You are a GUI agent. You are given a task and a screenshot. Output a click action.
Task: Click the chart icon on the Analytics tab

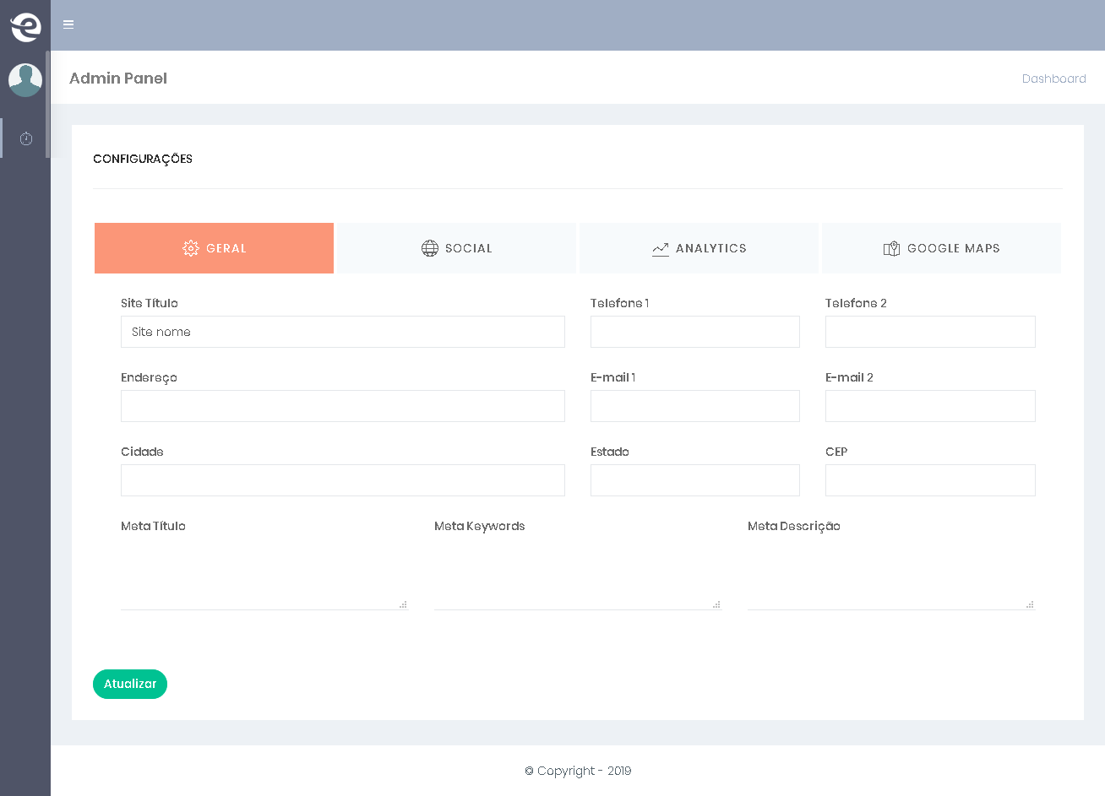[x=661, y=249]
